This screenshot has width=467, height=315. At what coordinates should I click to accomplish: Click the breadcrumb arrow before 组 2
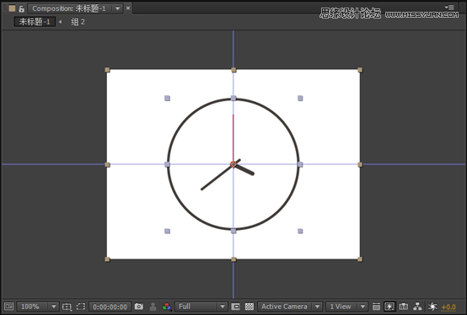60,22
